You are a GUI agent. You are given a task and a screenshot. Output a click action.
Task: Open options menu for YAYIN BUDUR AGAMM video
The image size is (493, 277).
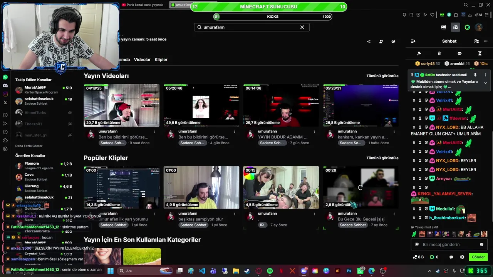click(x=314, y=132)
